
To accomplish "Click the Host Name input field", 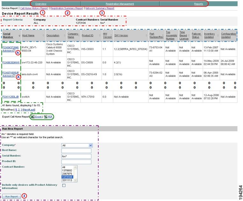I will [76, 151].
